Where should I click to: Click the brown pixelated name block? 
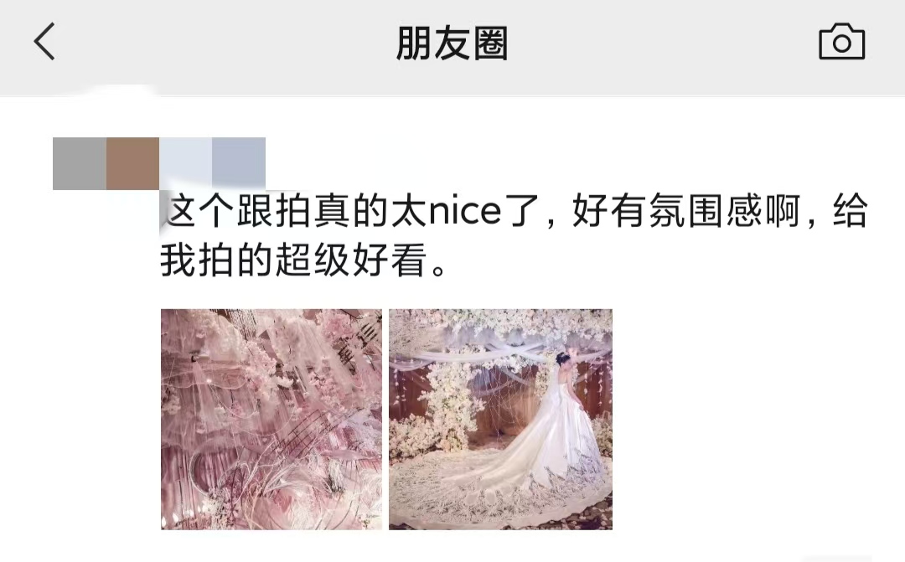pos(132,164)
